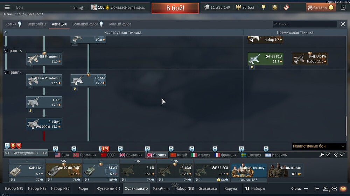Screen dimensions: 350x196
Task: Select the Британия nation
Action: tap(131, 155)
